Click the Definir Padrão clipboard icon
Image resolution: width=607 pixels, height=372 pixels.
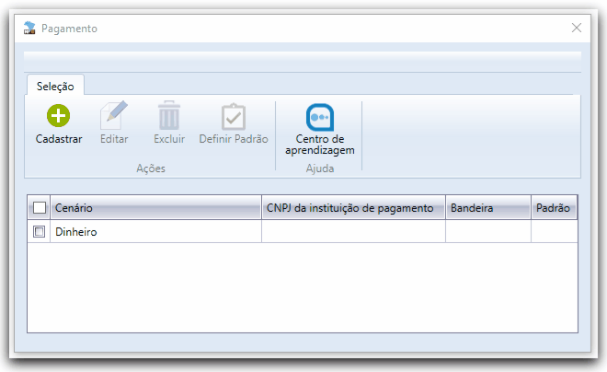click(x=234, y=116)
